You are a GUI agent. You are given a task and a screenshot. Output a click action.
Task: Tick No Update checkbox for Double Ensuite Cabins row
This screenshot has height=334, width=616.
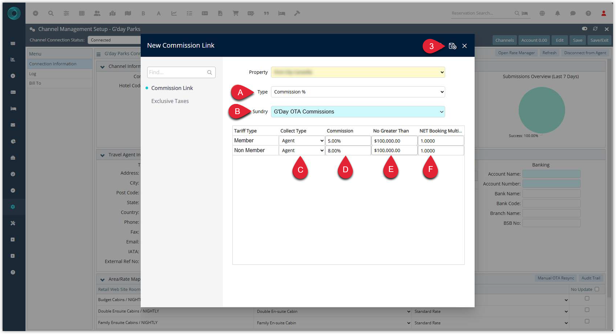tap(587, 310)
